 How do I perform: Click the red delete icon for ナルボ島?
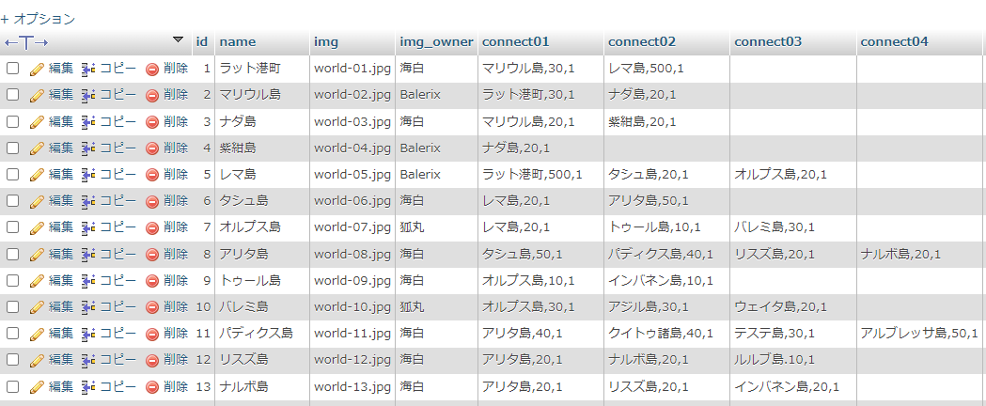click(151, 386)
